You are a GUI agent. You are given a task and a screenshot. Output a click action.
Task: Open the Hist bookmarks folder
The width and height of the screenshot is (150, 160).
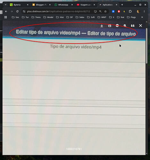pos(60,17)
